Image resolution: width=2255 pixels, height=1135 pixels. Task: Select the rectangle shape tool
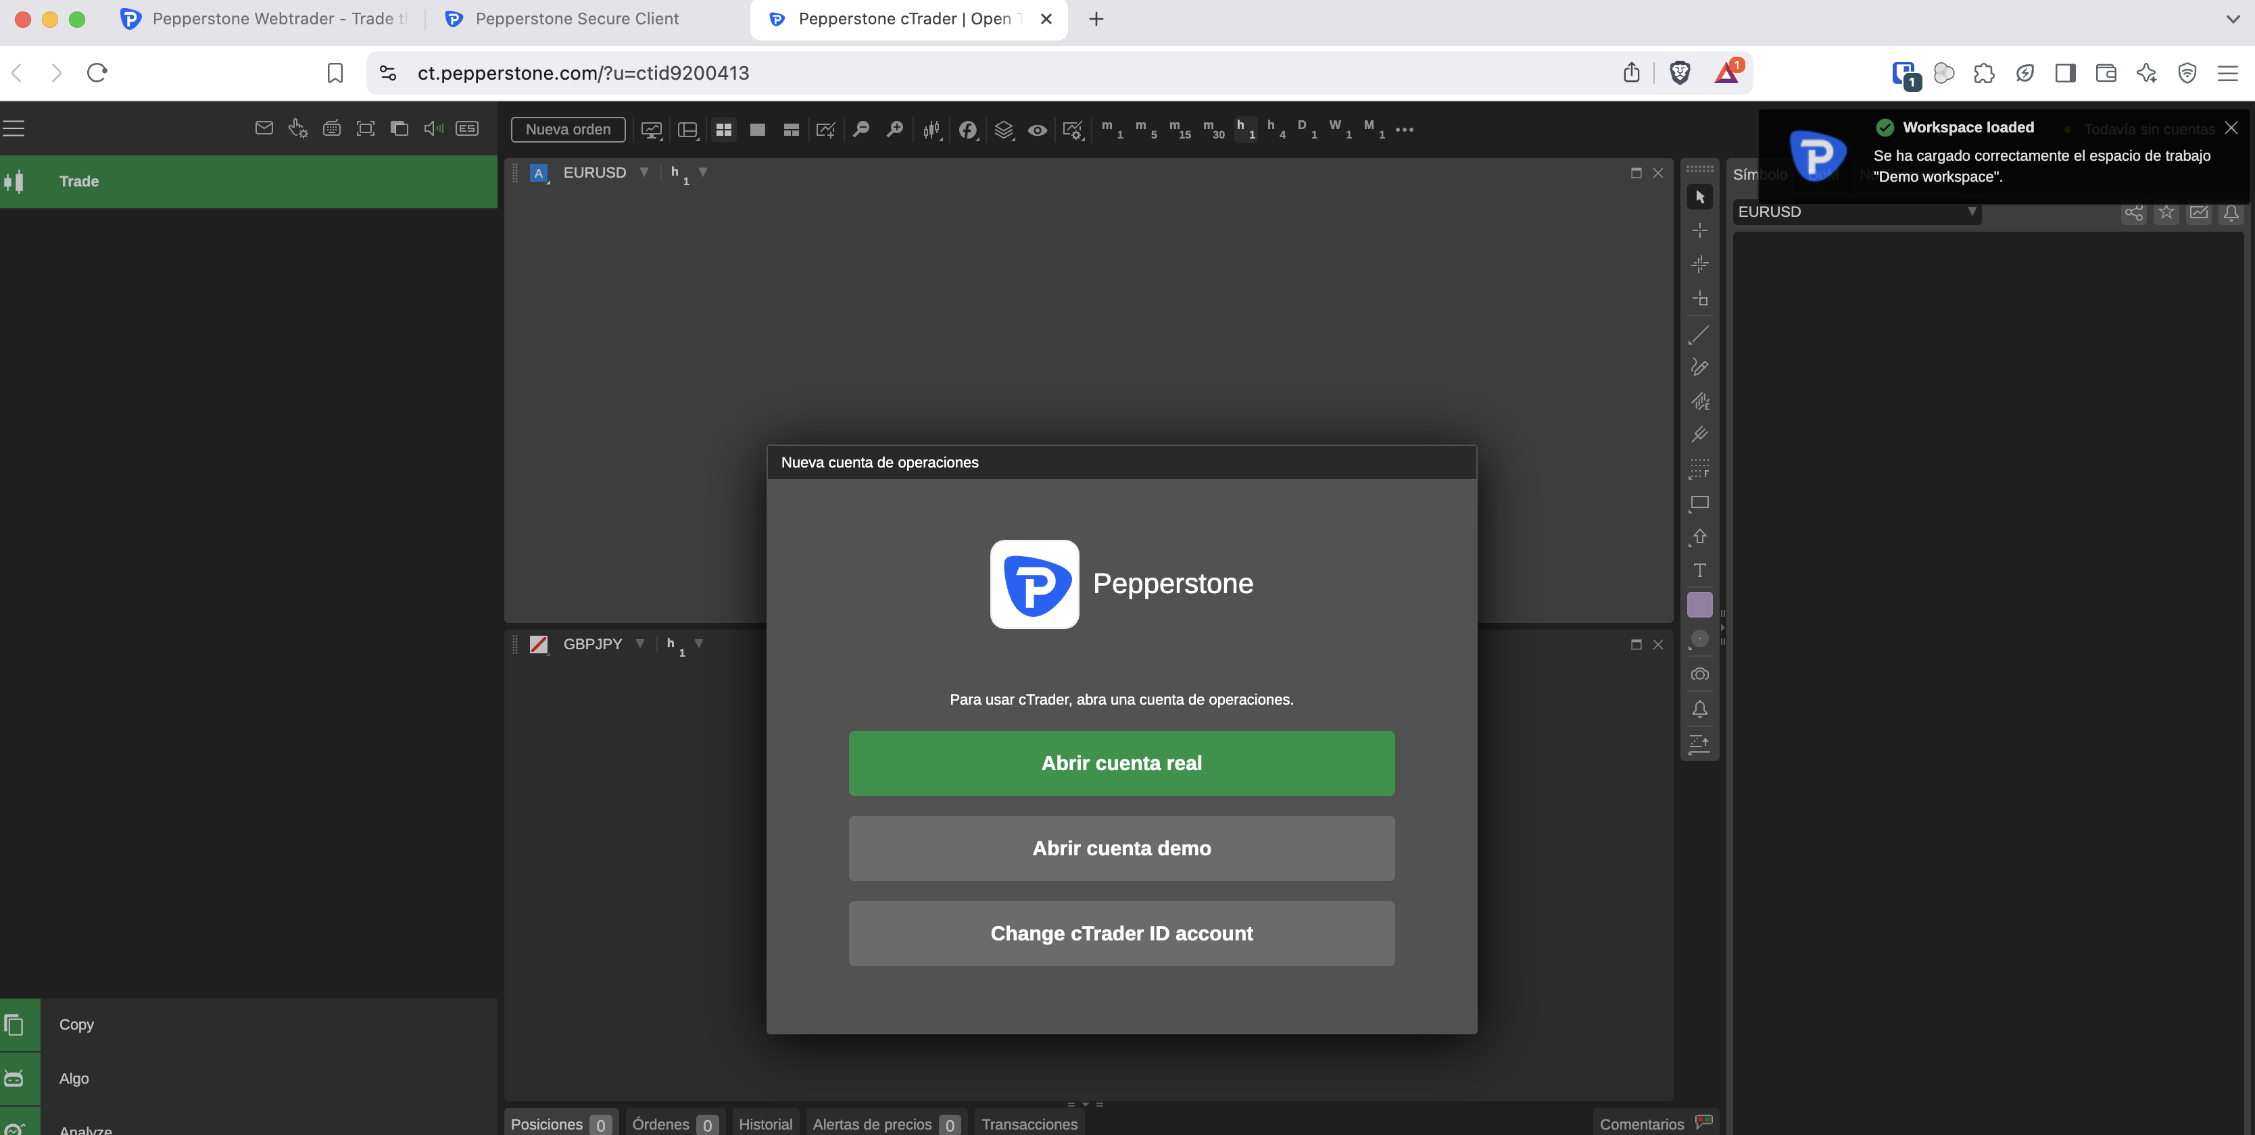[x=1699, y=503]
